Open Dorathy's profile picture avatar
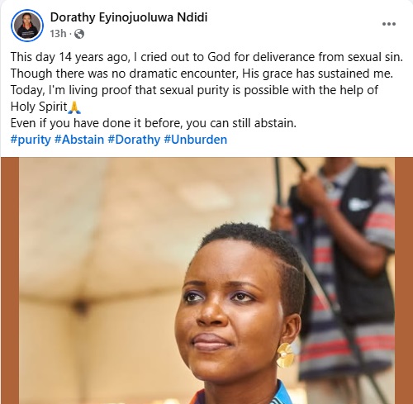This screenshot has height=404, width=413. pyautogui.click(x=27, y=26)
